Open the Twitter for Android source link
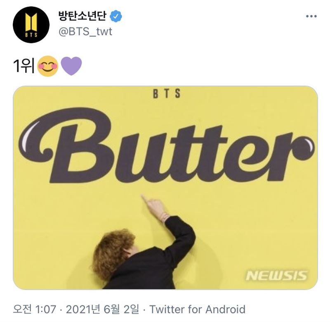Viewport: 330px width, 322px height. [x=198, y=309]
